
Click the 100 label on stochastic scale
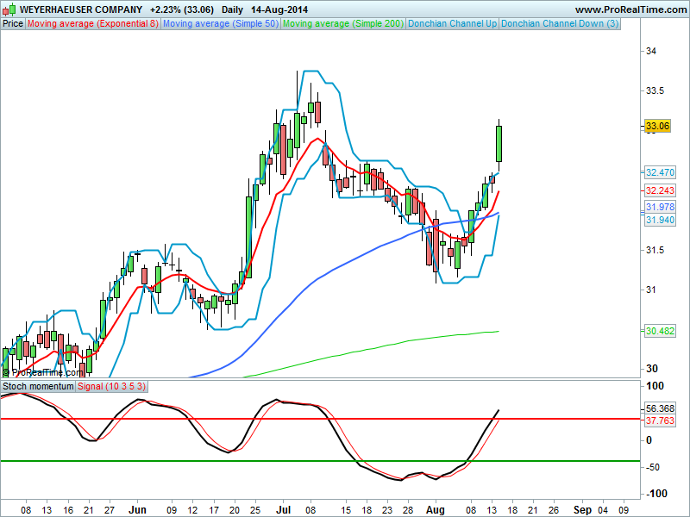point(655,386)
